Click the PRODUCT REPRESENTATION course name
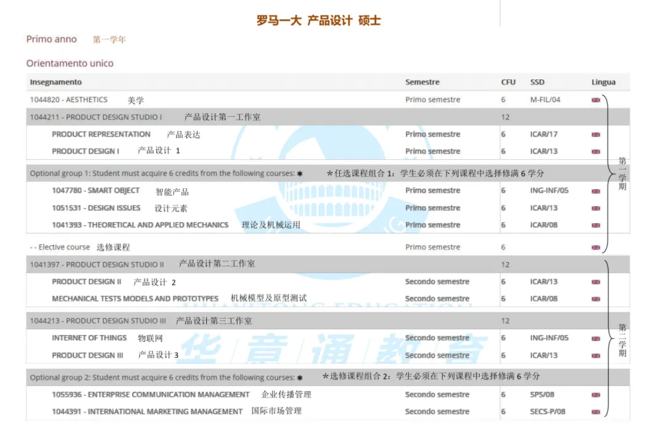Image resolution: width=665 pixels, height=428 pixels. pos(101,134)
